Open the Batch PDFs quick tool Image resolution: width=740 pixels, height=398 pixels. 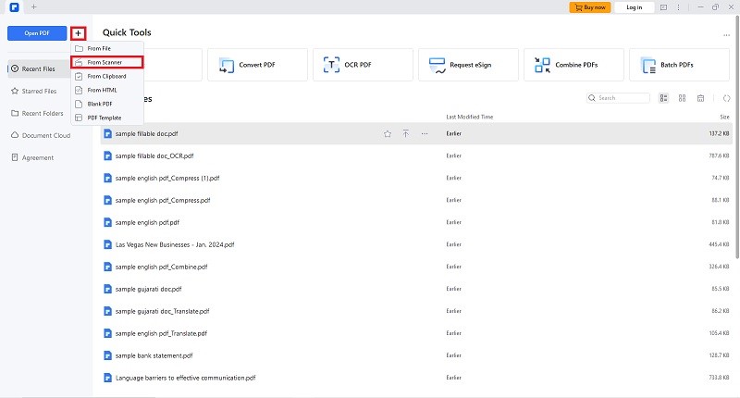point(679,65)
